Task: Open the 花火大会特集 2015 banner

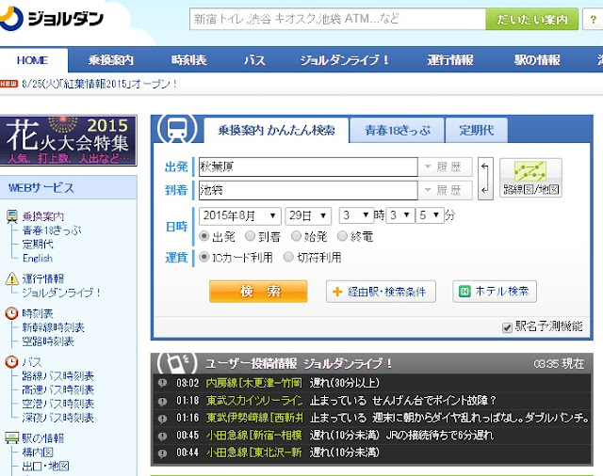Action: [x=68, y=141]
